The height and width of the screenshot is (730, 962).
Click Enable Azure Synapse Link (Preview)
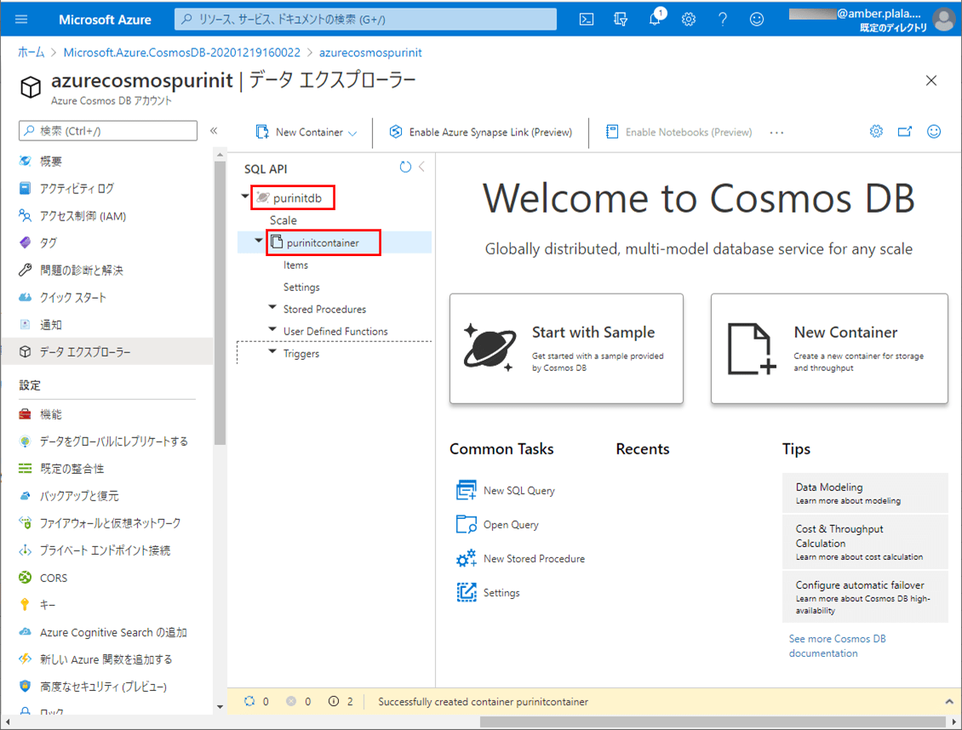tap(481, 133)
